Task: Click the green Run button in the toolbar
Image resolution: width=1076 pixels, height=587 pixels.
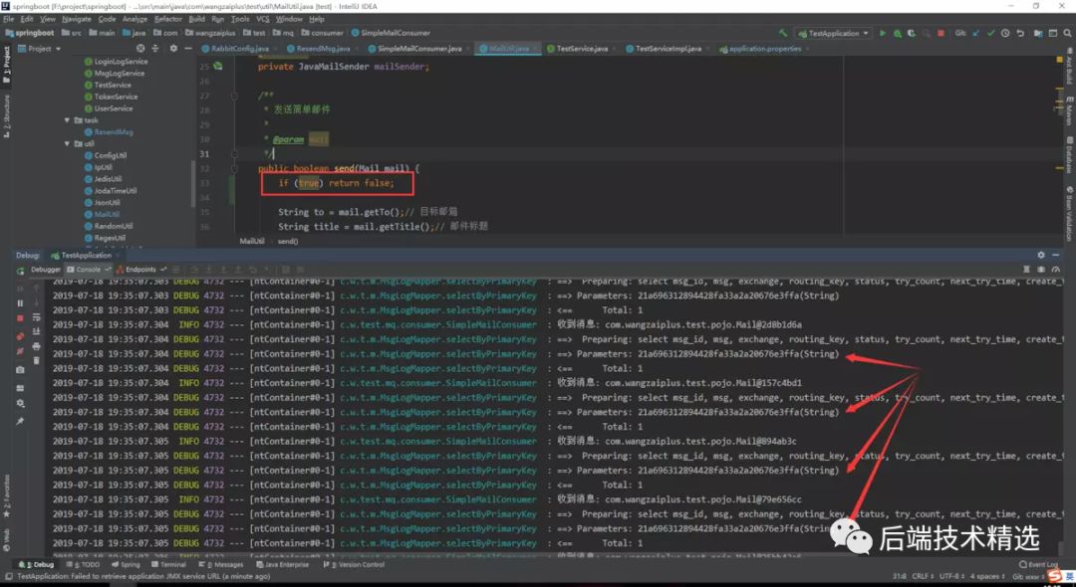Action: click(x=882, y=33)
